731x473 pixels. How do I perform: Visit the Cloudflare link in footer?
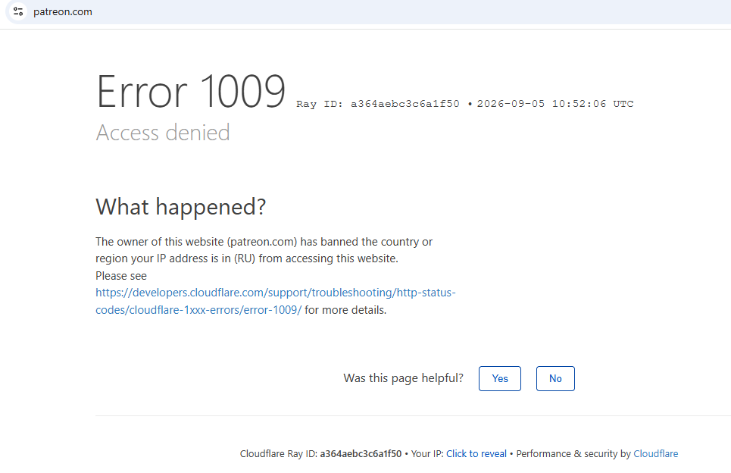point(655,453)
